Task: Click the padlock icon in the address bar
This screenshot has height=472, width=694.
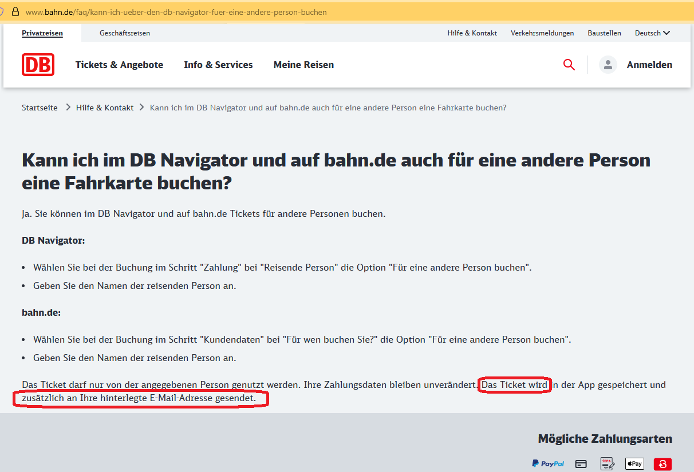Action: click(15, 11)
